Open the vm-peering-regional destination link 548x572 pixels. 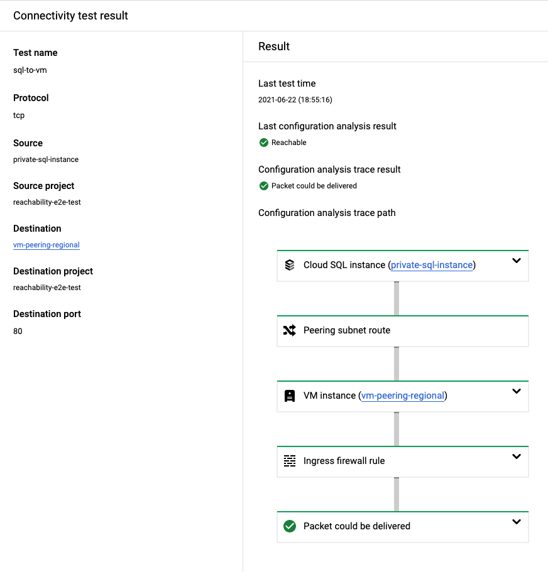46,245
